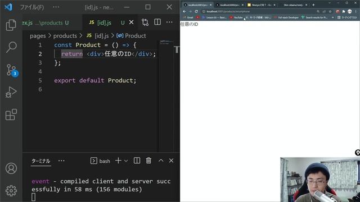Open the Accounts menu in VS Code
360x202 pixels.
[11, 168]
